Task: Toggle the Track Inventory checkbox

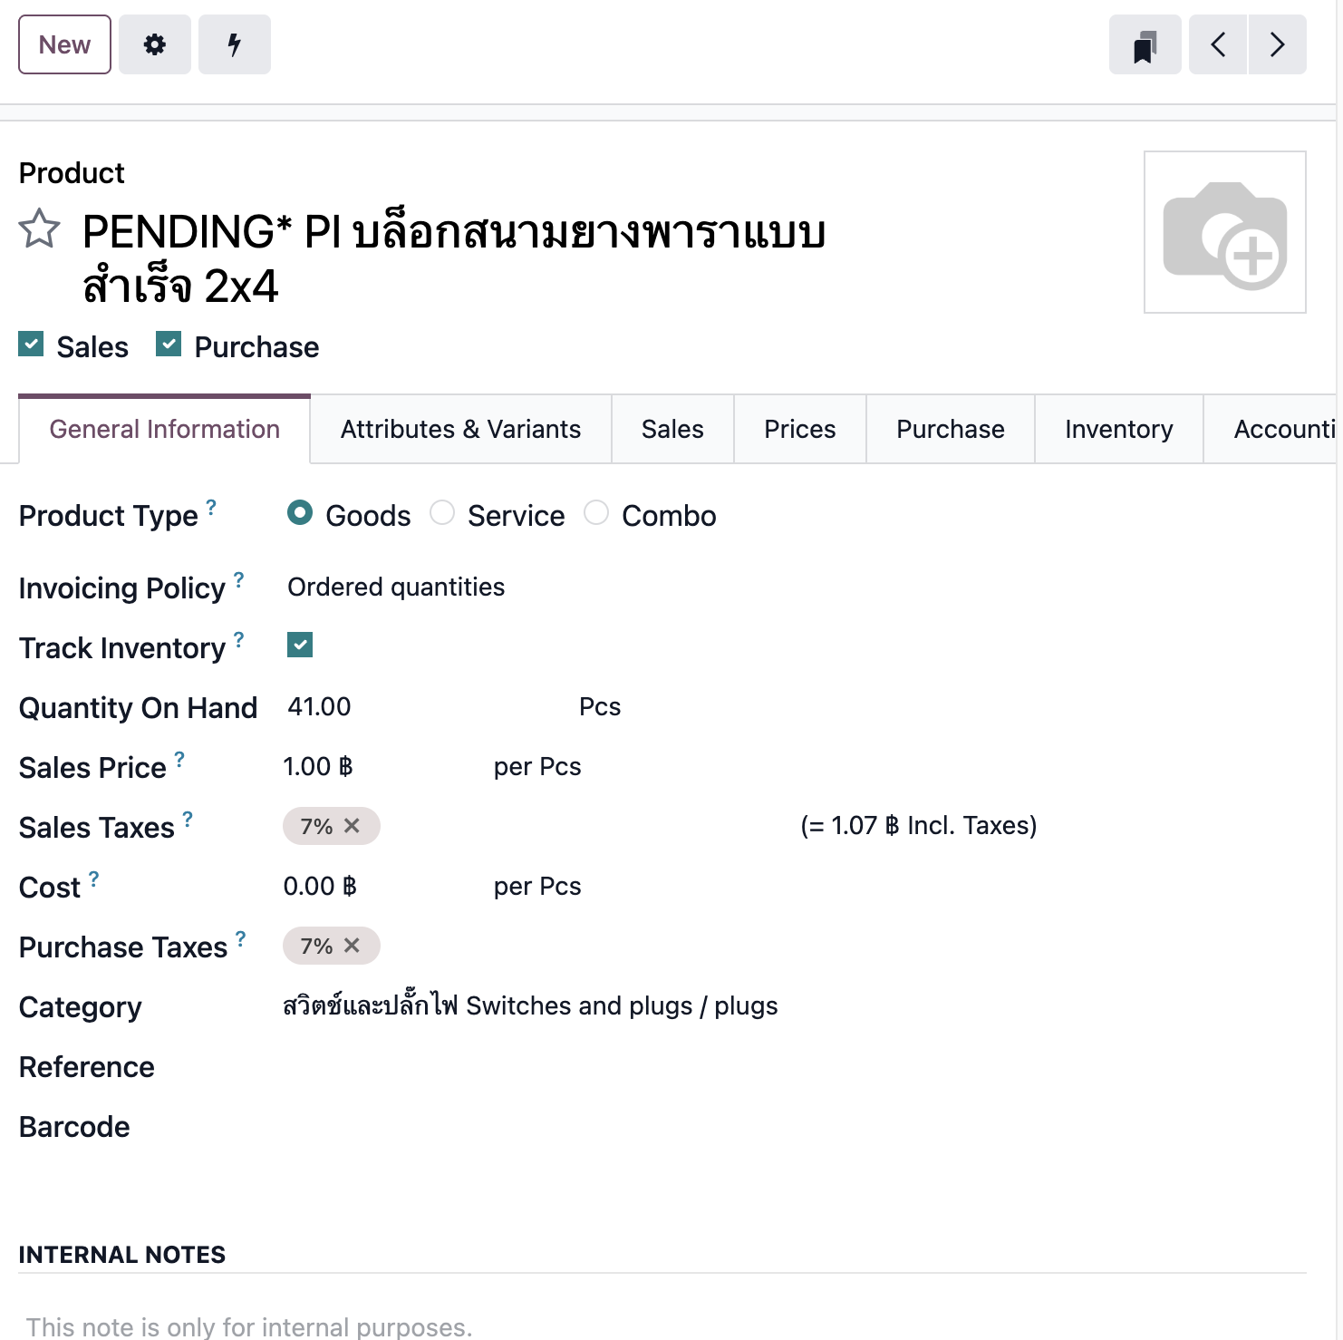Action: point(299,645)
